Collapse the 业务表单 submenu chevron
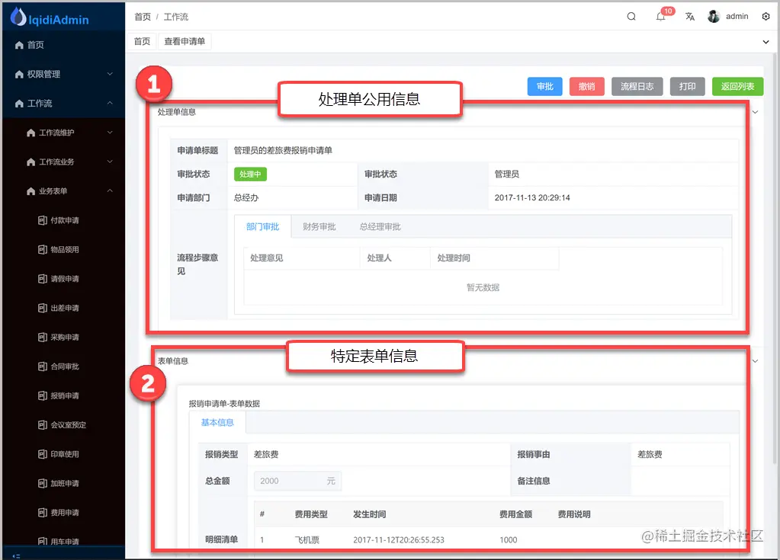The height and width of the screenshot is (560, 780). (x=110, y=190)
